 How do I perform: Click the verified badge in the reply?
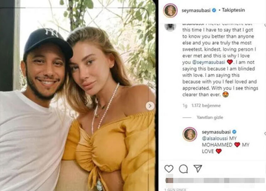pos(234,132)
